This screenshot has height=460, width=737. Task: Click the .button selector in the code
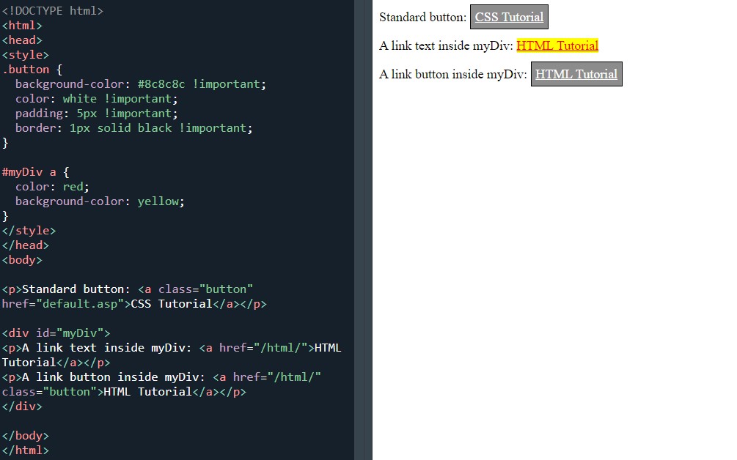click(26, 70)
